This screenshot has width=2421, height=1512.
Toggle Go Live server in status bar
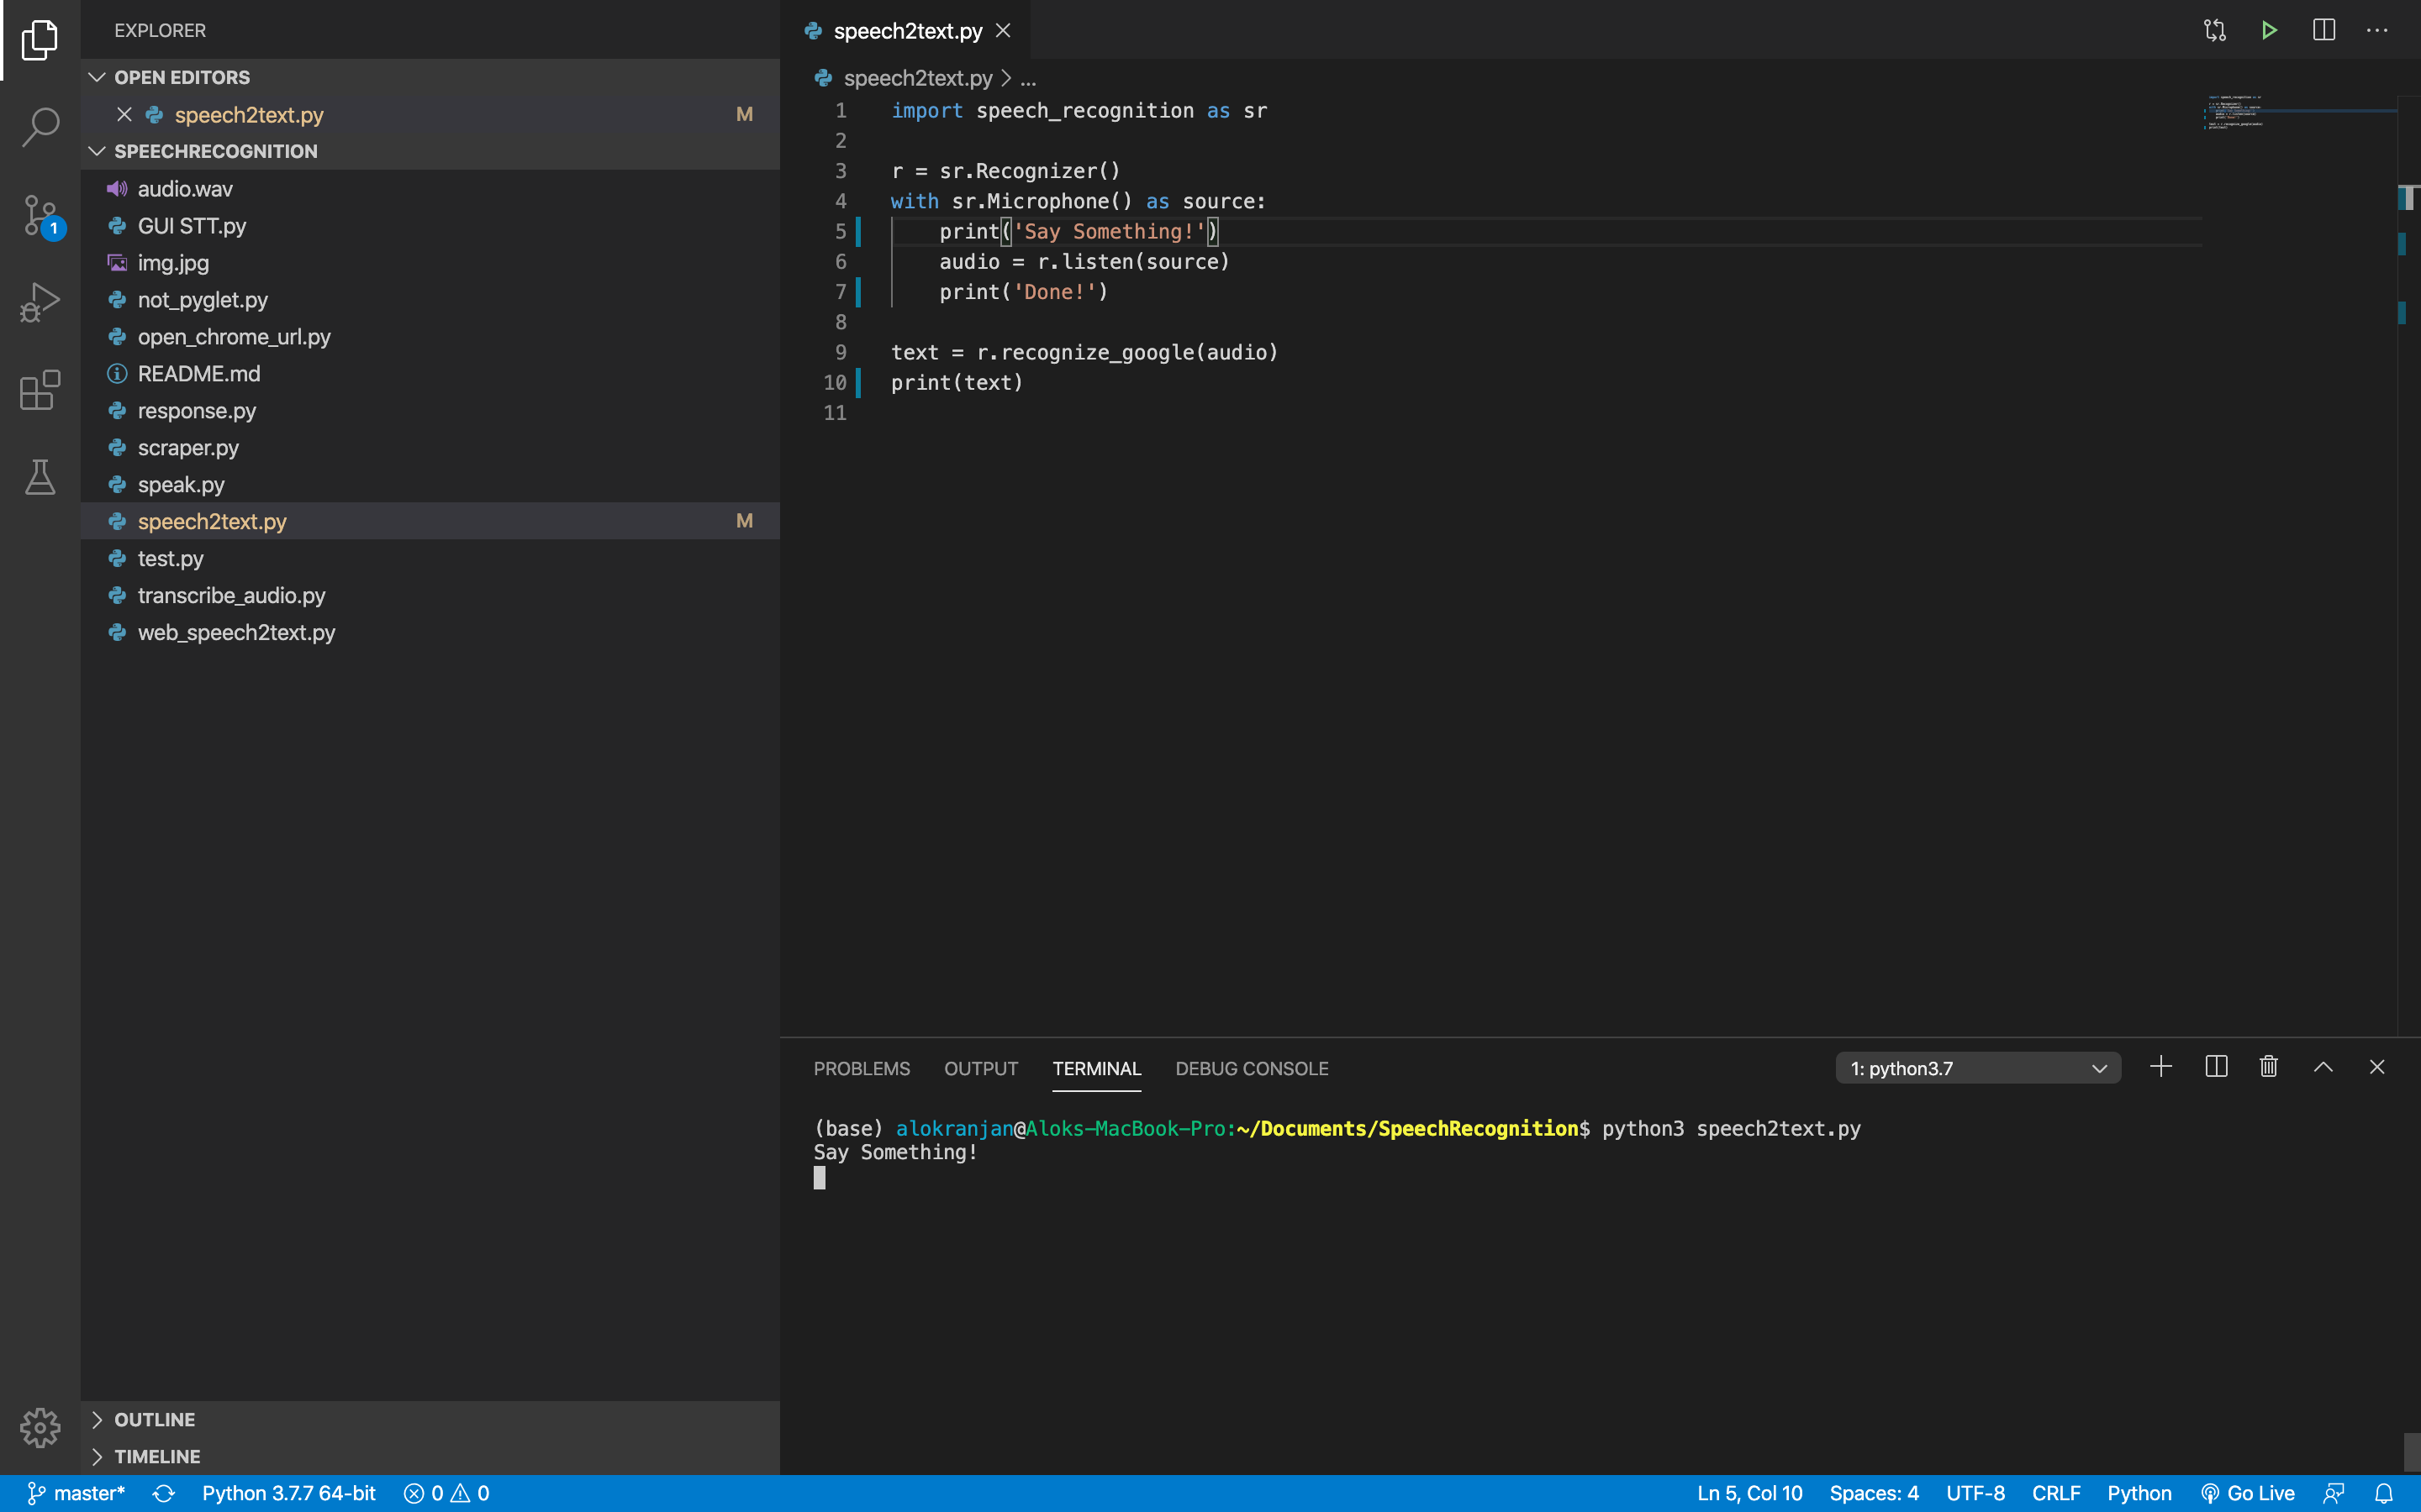(x=2248, y=1493)
